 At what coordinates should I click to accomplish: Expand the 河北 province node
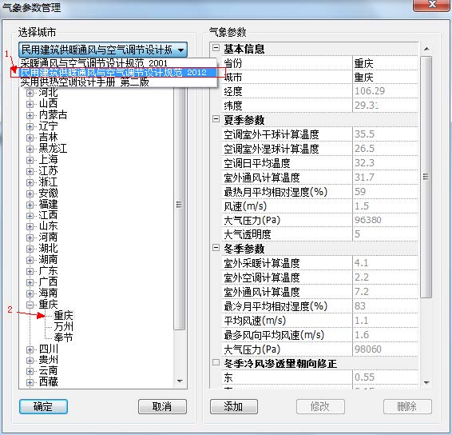point(30,93)
